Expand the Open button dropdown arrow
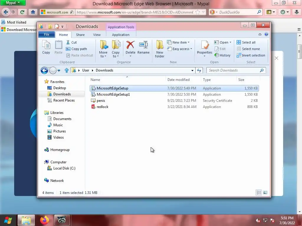Viewport: 302px width, 226px height. click(230, 42)
